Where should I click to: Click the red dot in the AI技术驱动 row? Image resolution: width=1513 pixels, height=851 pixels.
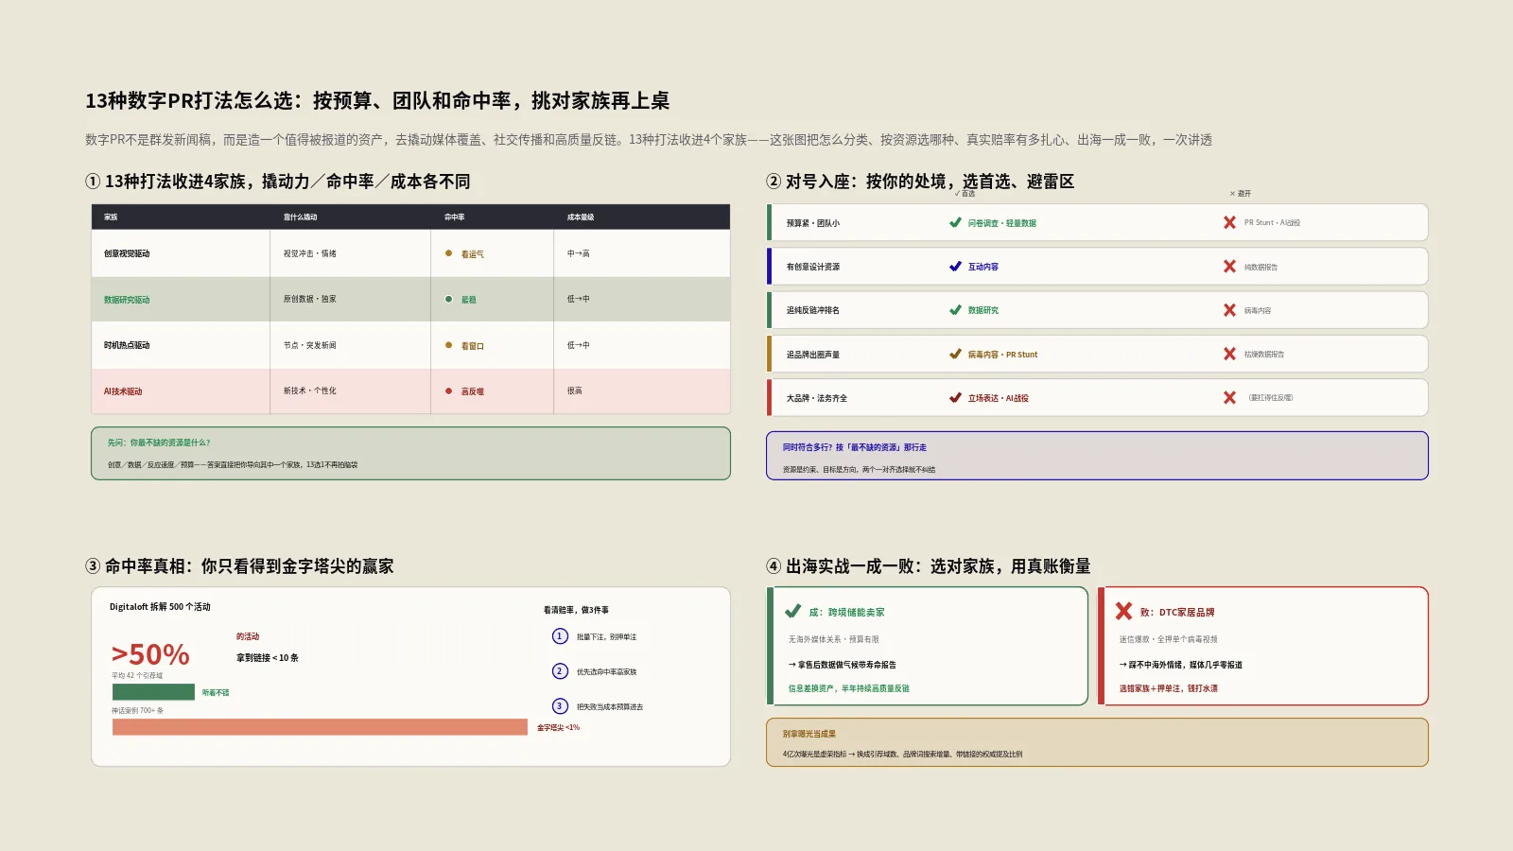pos(448,391)
